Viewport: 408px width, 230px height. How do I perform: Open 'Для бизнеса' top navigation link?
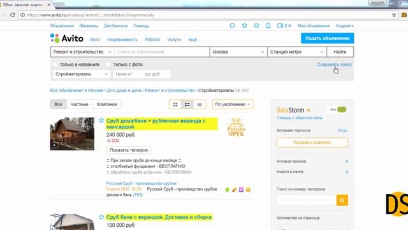[x=115, y=26]
